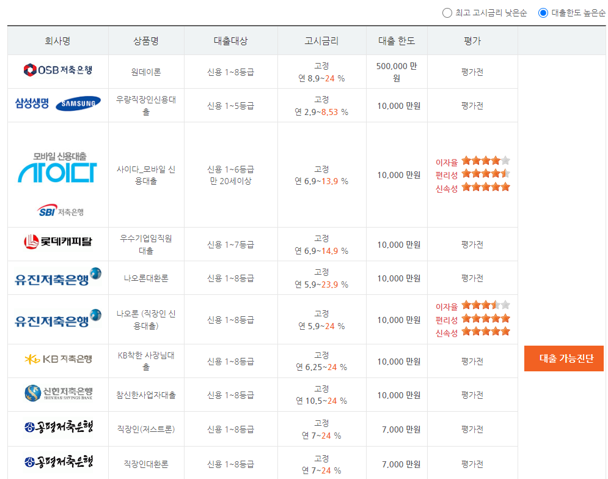The height and width of the screenshot is (479, 608).
Task: Click 신용 1~6등급 만 20세이상 cell
Action: (230, 175)
